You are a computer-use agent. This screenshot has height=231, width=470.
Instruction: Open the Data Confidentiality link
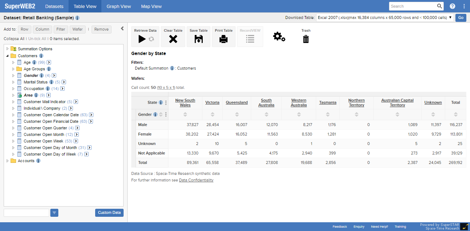pos(196,180)
